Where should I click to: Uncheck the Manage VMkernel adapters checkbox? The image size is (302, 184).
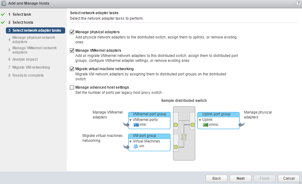click(x=72, y=50)
